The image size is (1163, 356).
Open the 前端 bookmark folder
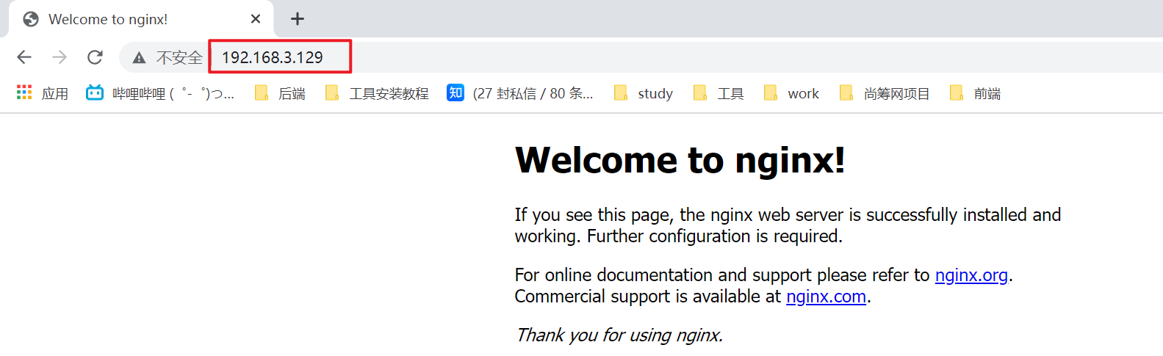coord(975,93)
